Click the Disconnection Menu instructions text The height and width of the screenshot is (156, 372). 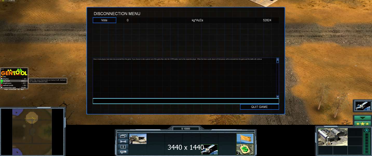click(x=178, y=59)
